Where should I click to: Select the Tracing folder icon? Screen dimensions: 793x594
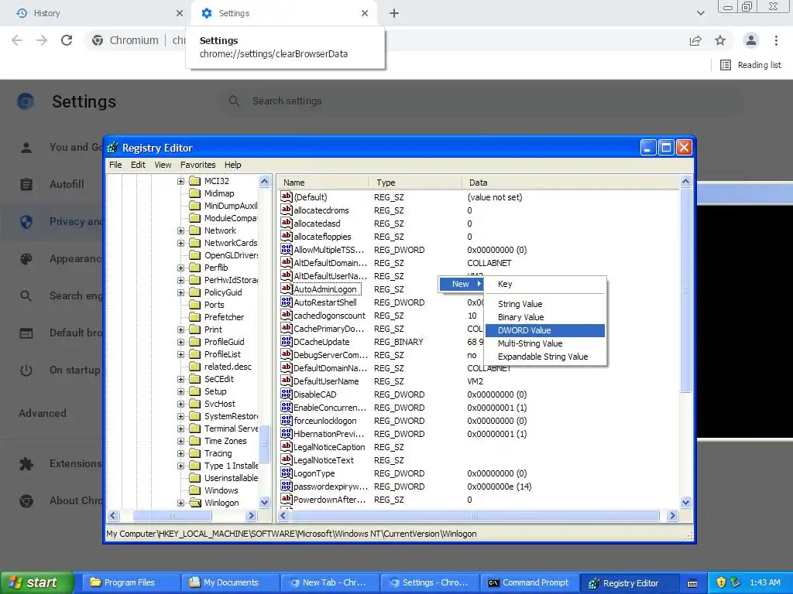click(x=194, y=453)
